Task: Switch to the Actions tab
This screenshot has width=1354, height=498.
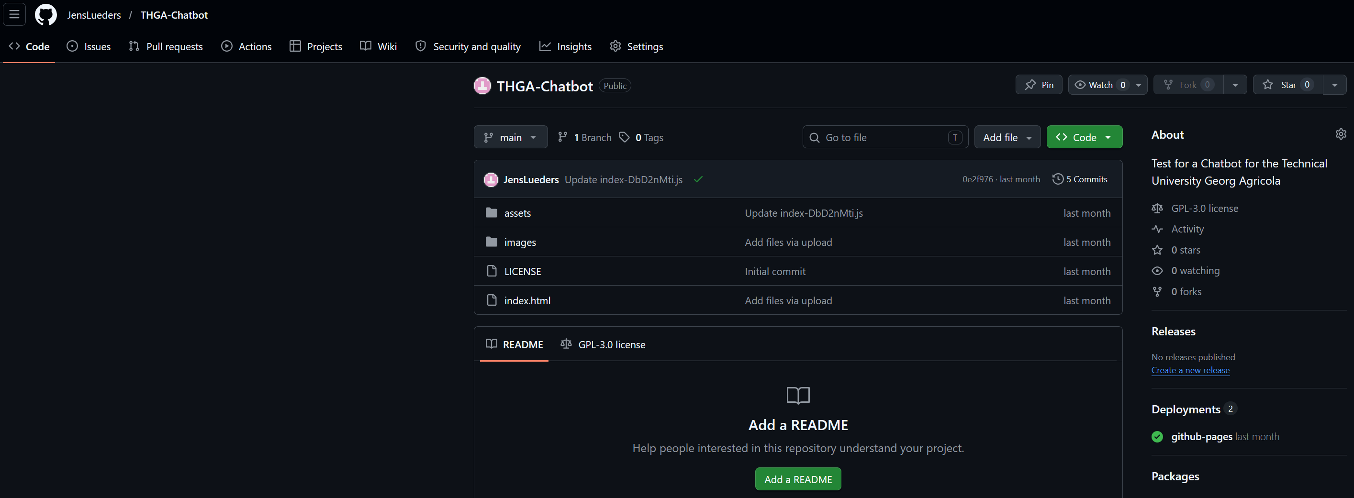Action: [x=246, y=47]
